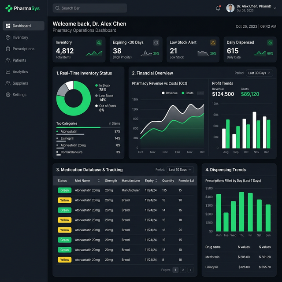Screen dimensions: 282x282
Task: Click the PharmaSys logo icon
Action: 8,8
